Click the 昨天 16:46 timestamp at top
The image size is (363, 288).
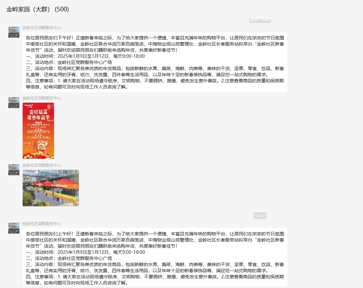click(260, 20)
